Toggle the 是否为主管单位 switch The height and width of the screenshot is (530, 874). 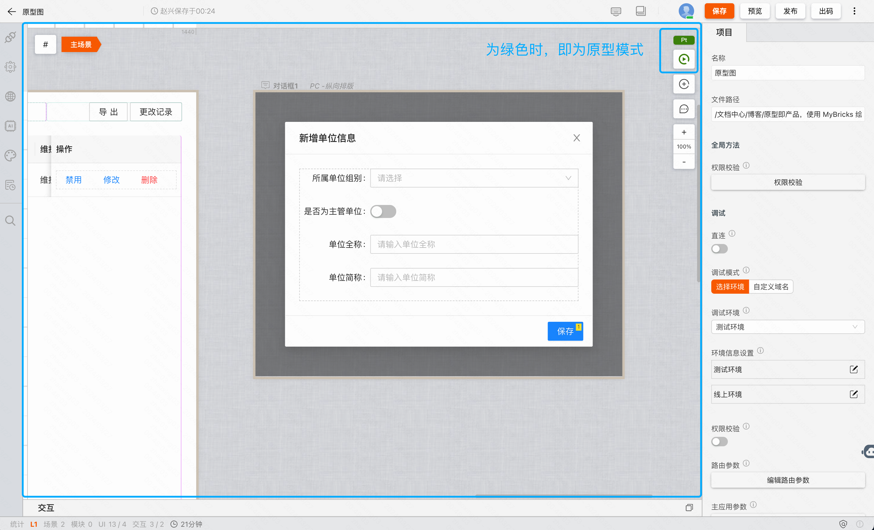383,211
